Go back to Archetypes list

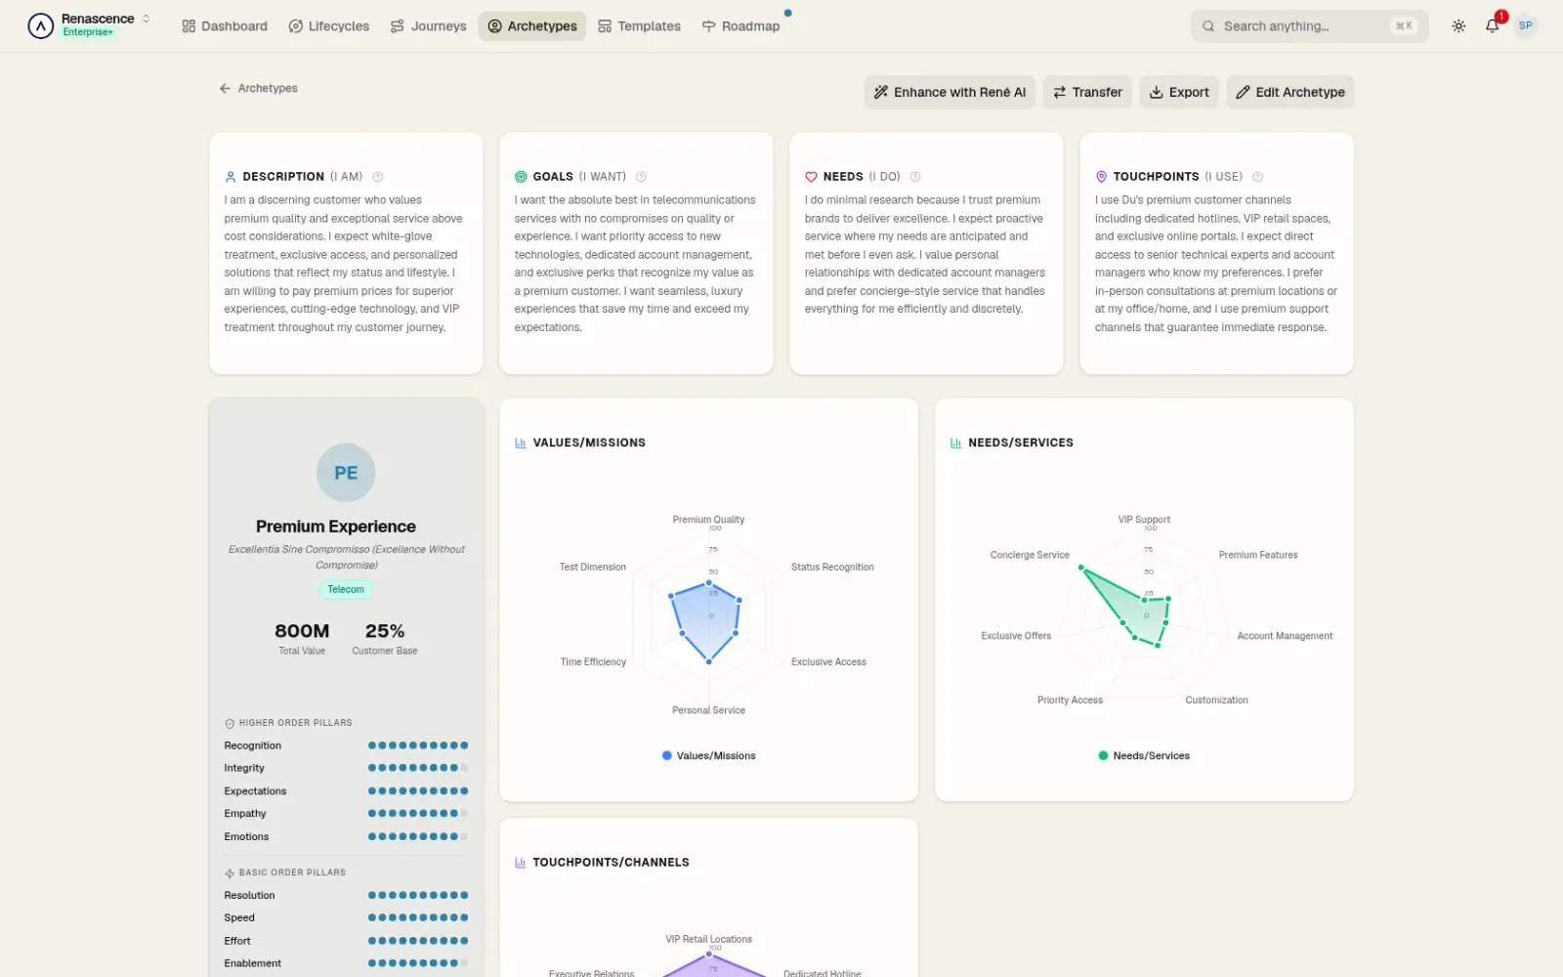(x=259, y=88)
